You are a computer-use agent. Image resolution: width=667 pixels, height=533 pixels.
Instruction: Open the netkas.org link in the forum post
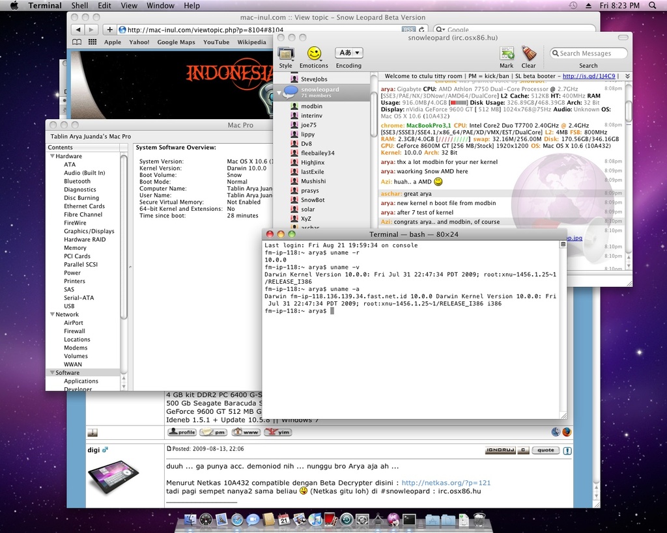pos(446,483)
